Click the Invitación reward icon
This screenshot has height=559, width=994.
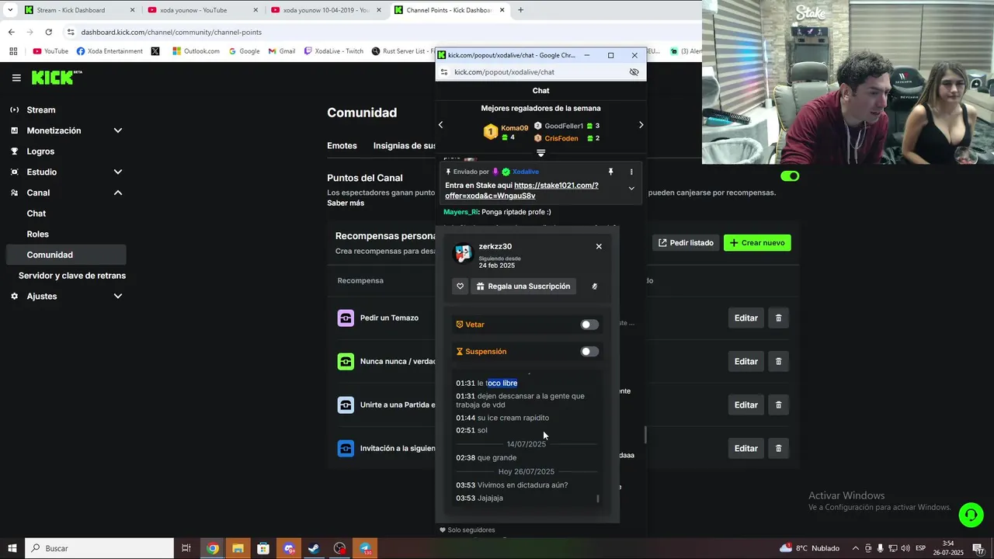click(346, 449)
